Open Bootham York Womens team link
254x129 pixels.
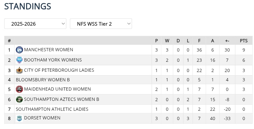pyautogui.click(x=53, y=60)
